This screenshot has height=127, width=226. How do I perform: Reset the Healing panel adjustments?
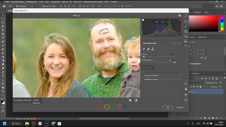[174, 43]
